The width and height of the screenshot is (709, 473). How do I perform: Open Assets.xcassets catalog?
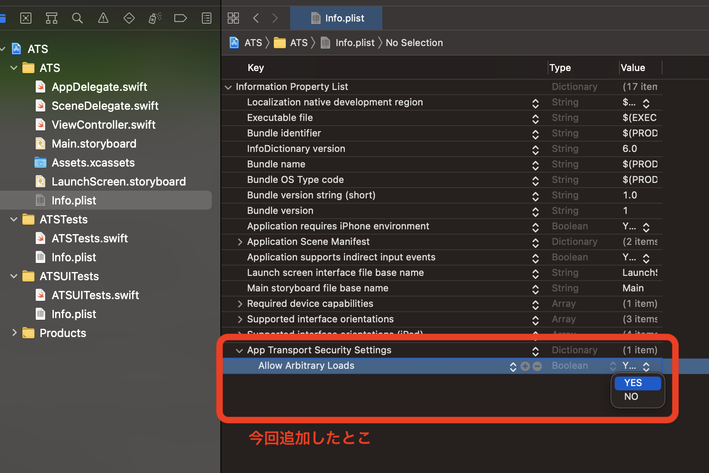coord(85,163)
